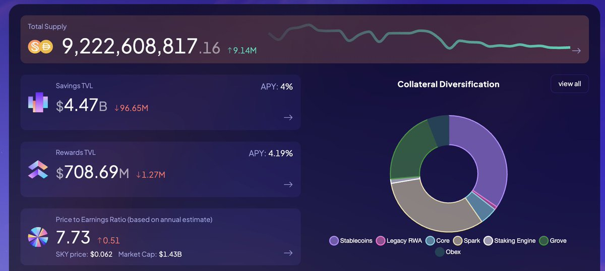605x271 pixels.
Task: Toggle the Stablecoins legend item
Action: point(351,241)
